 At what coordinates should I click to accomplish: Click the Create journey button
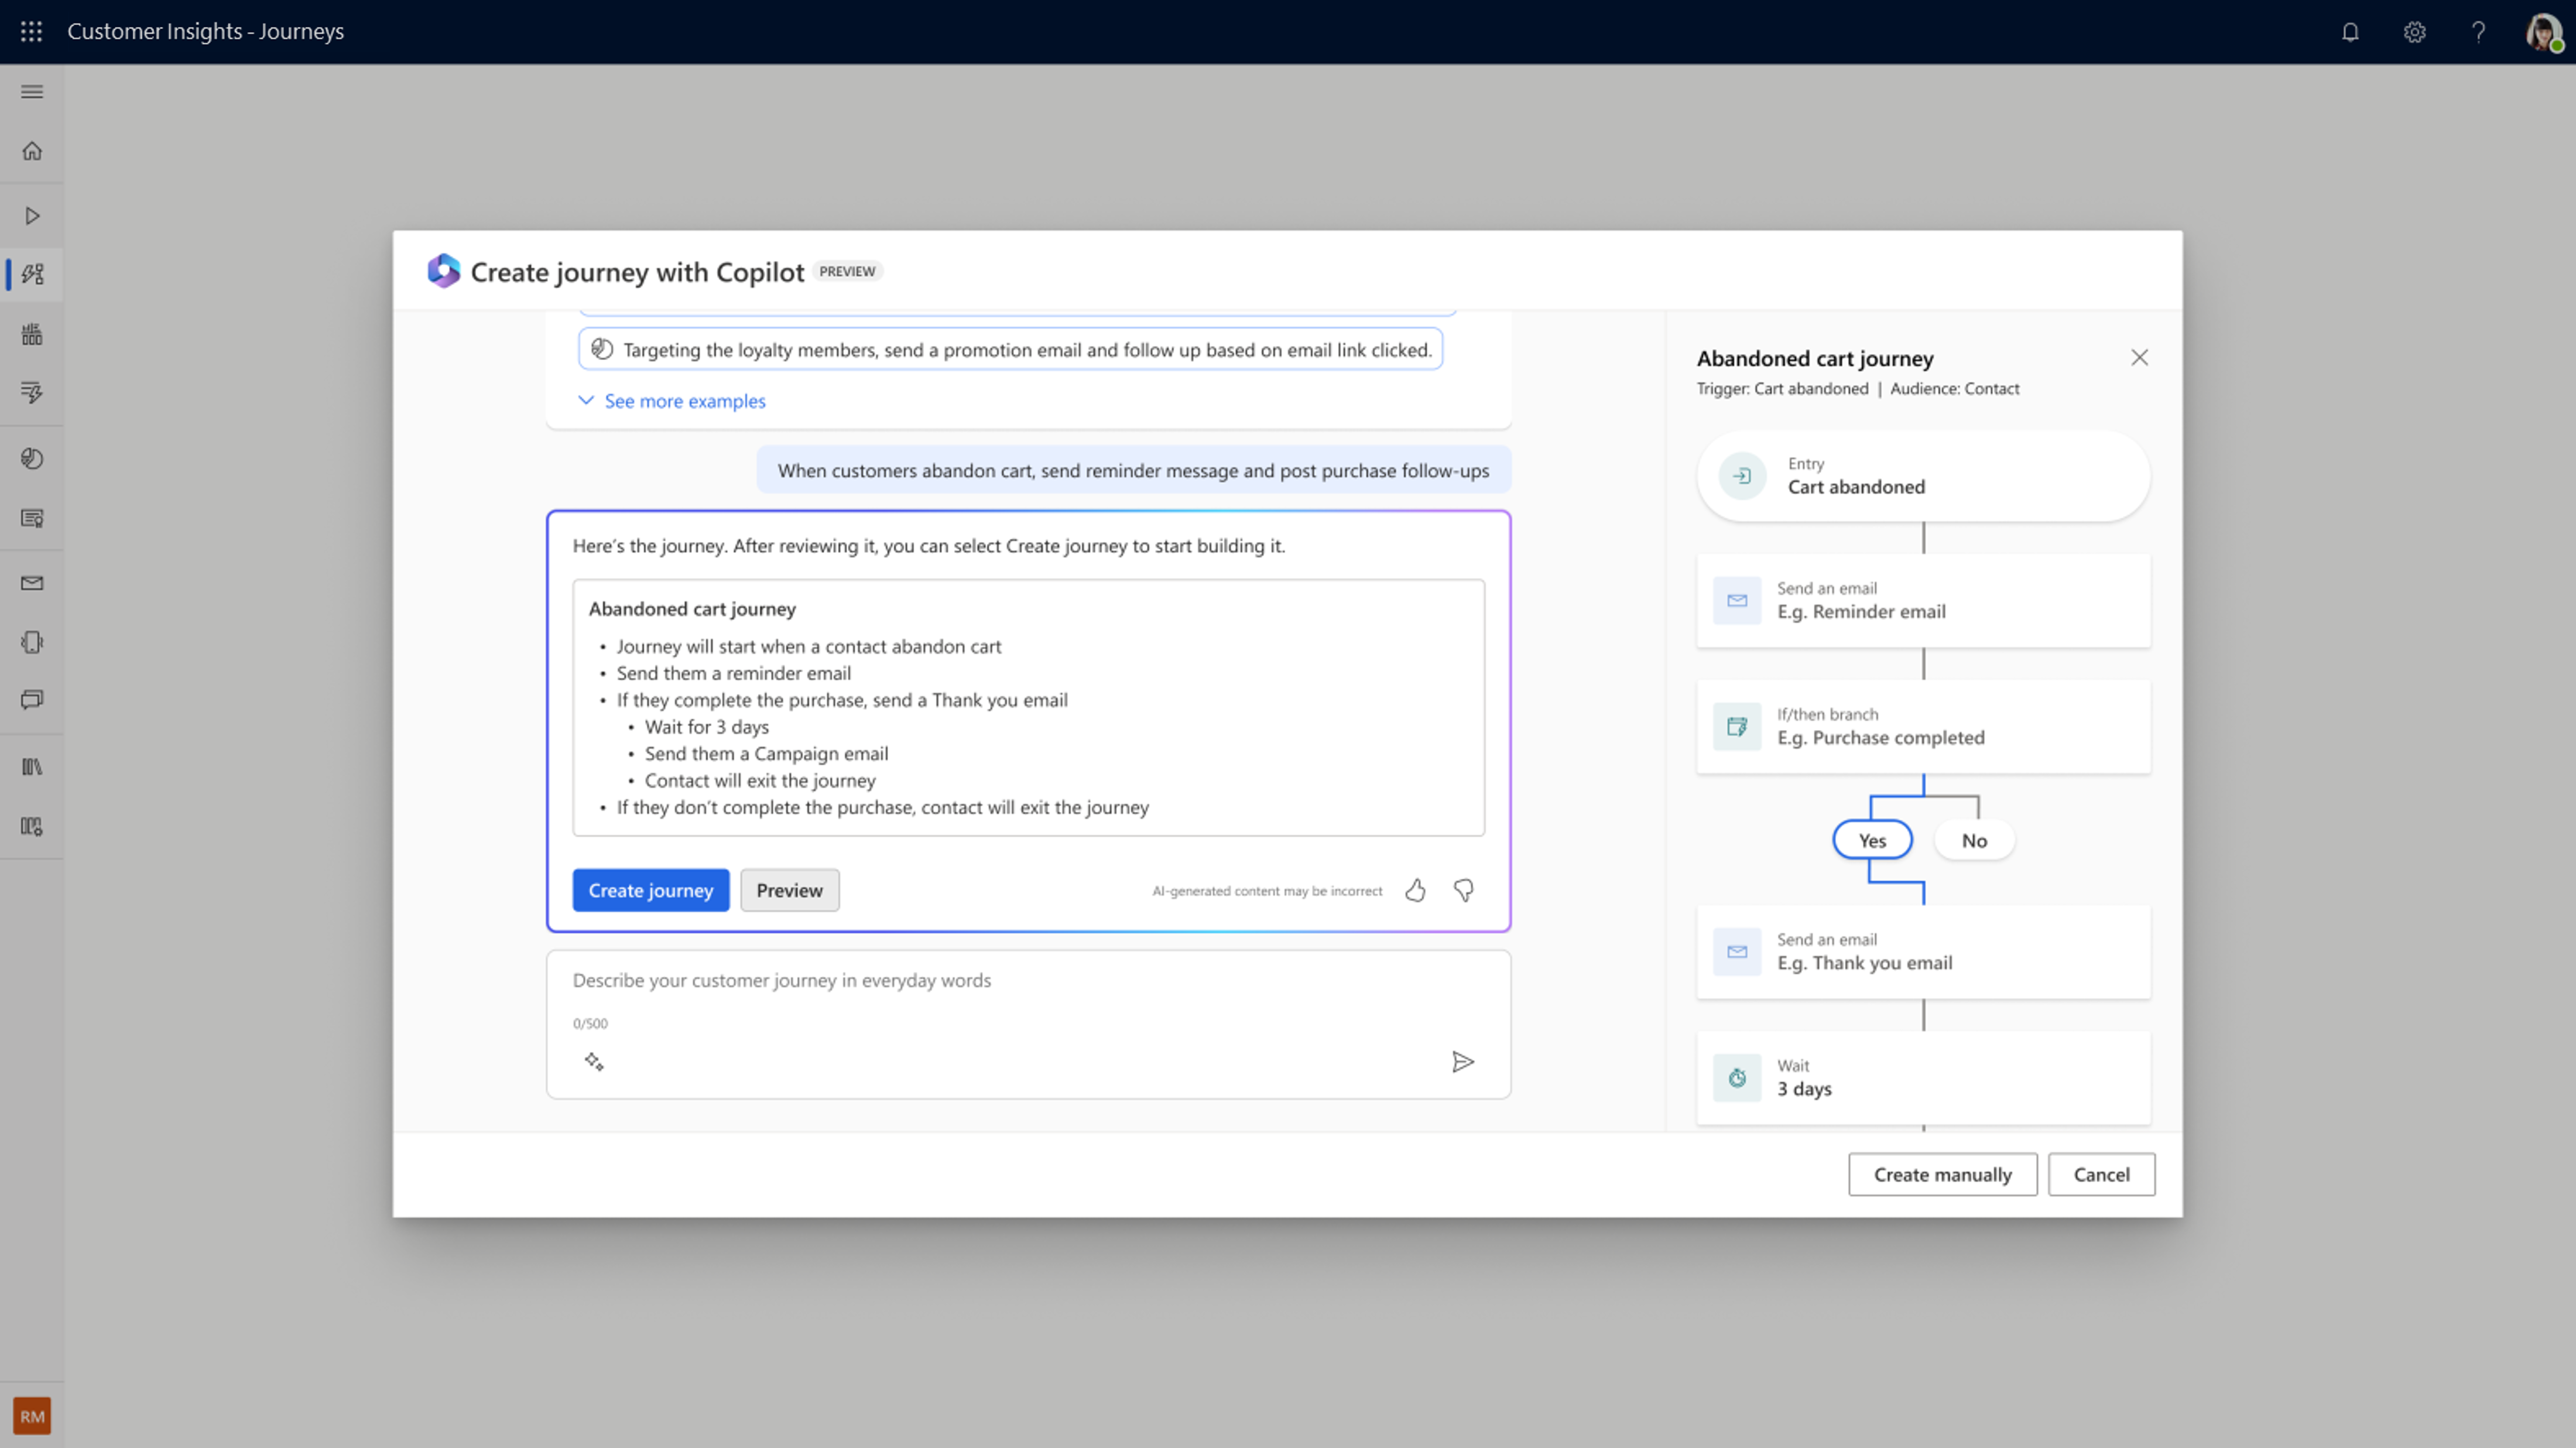point(650,890)
